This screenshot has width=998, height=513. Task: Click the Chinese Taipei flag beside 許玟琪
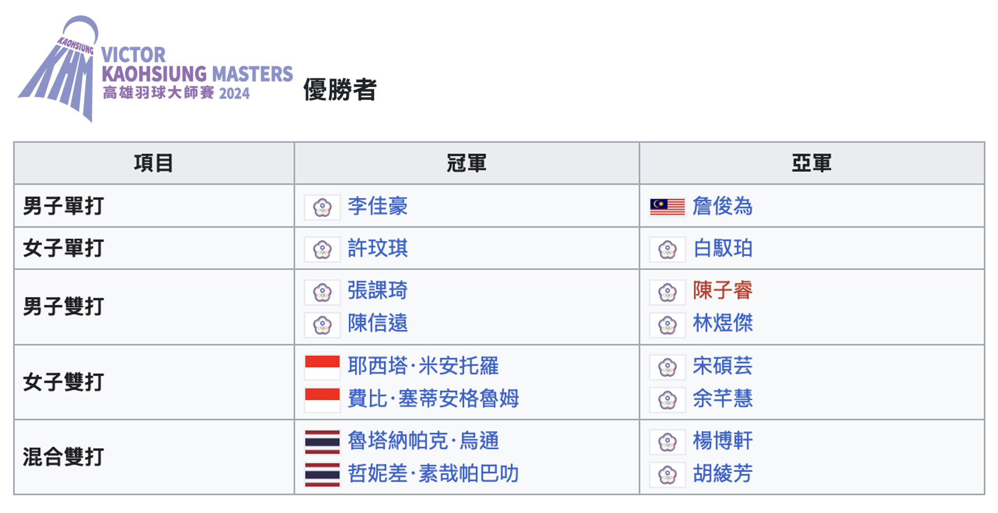(322, 250)
